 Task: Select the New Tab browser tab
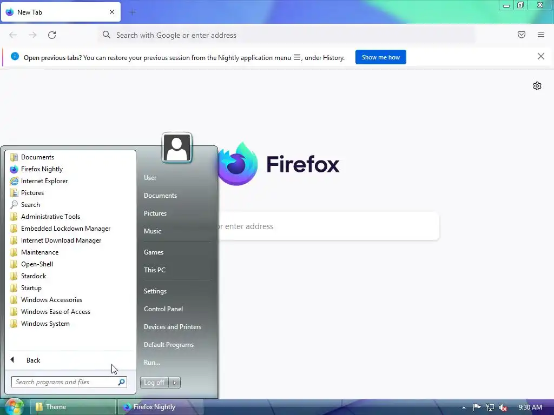[61, 12]
